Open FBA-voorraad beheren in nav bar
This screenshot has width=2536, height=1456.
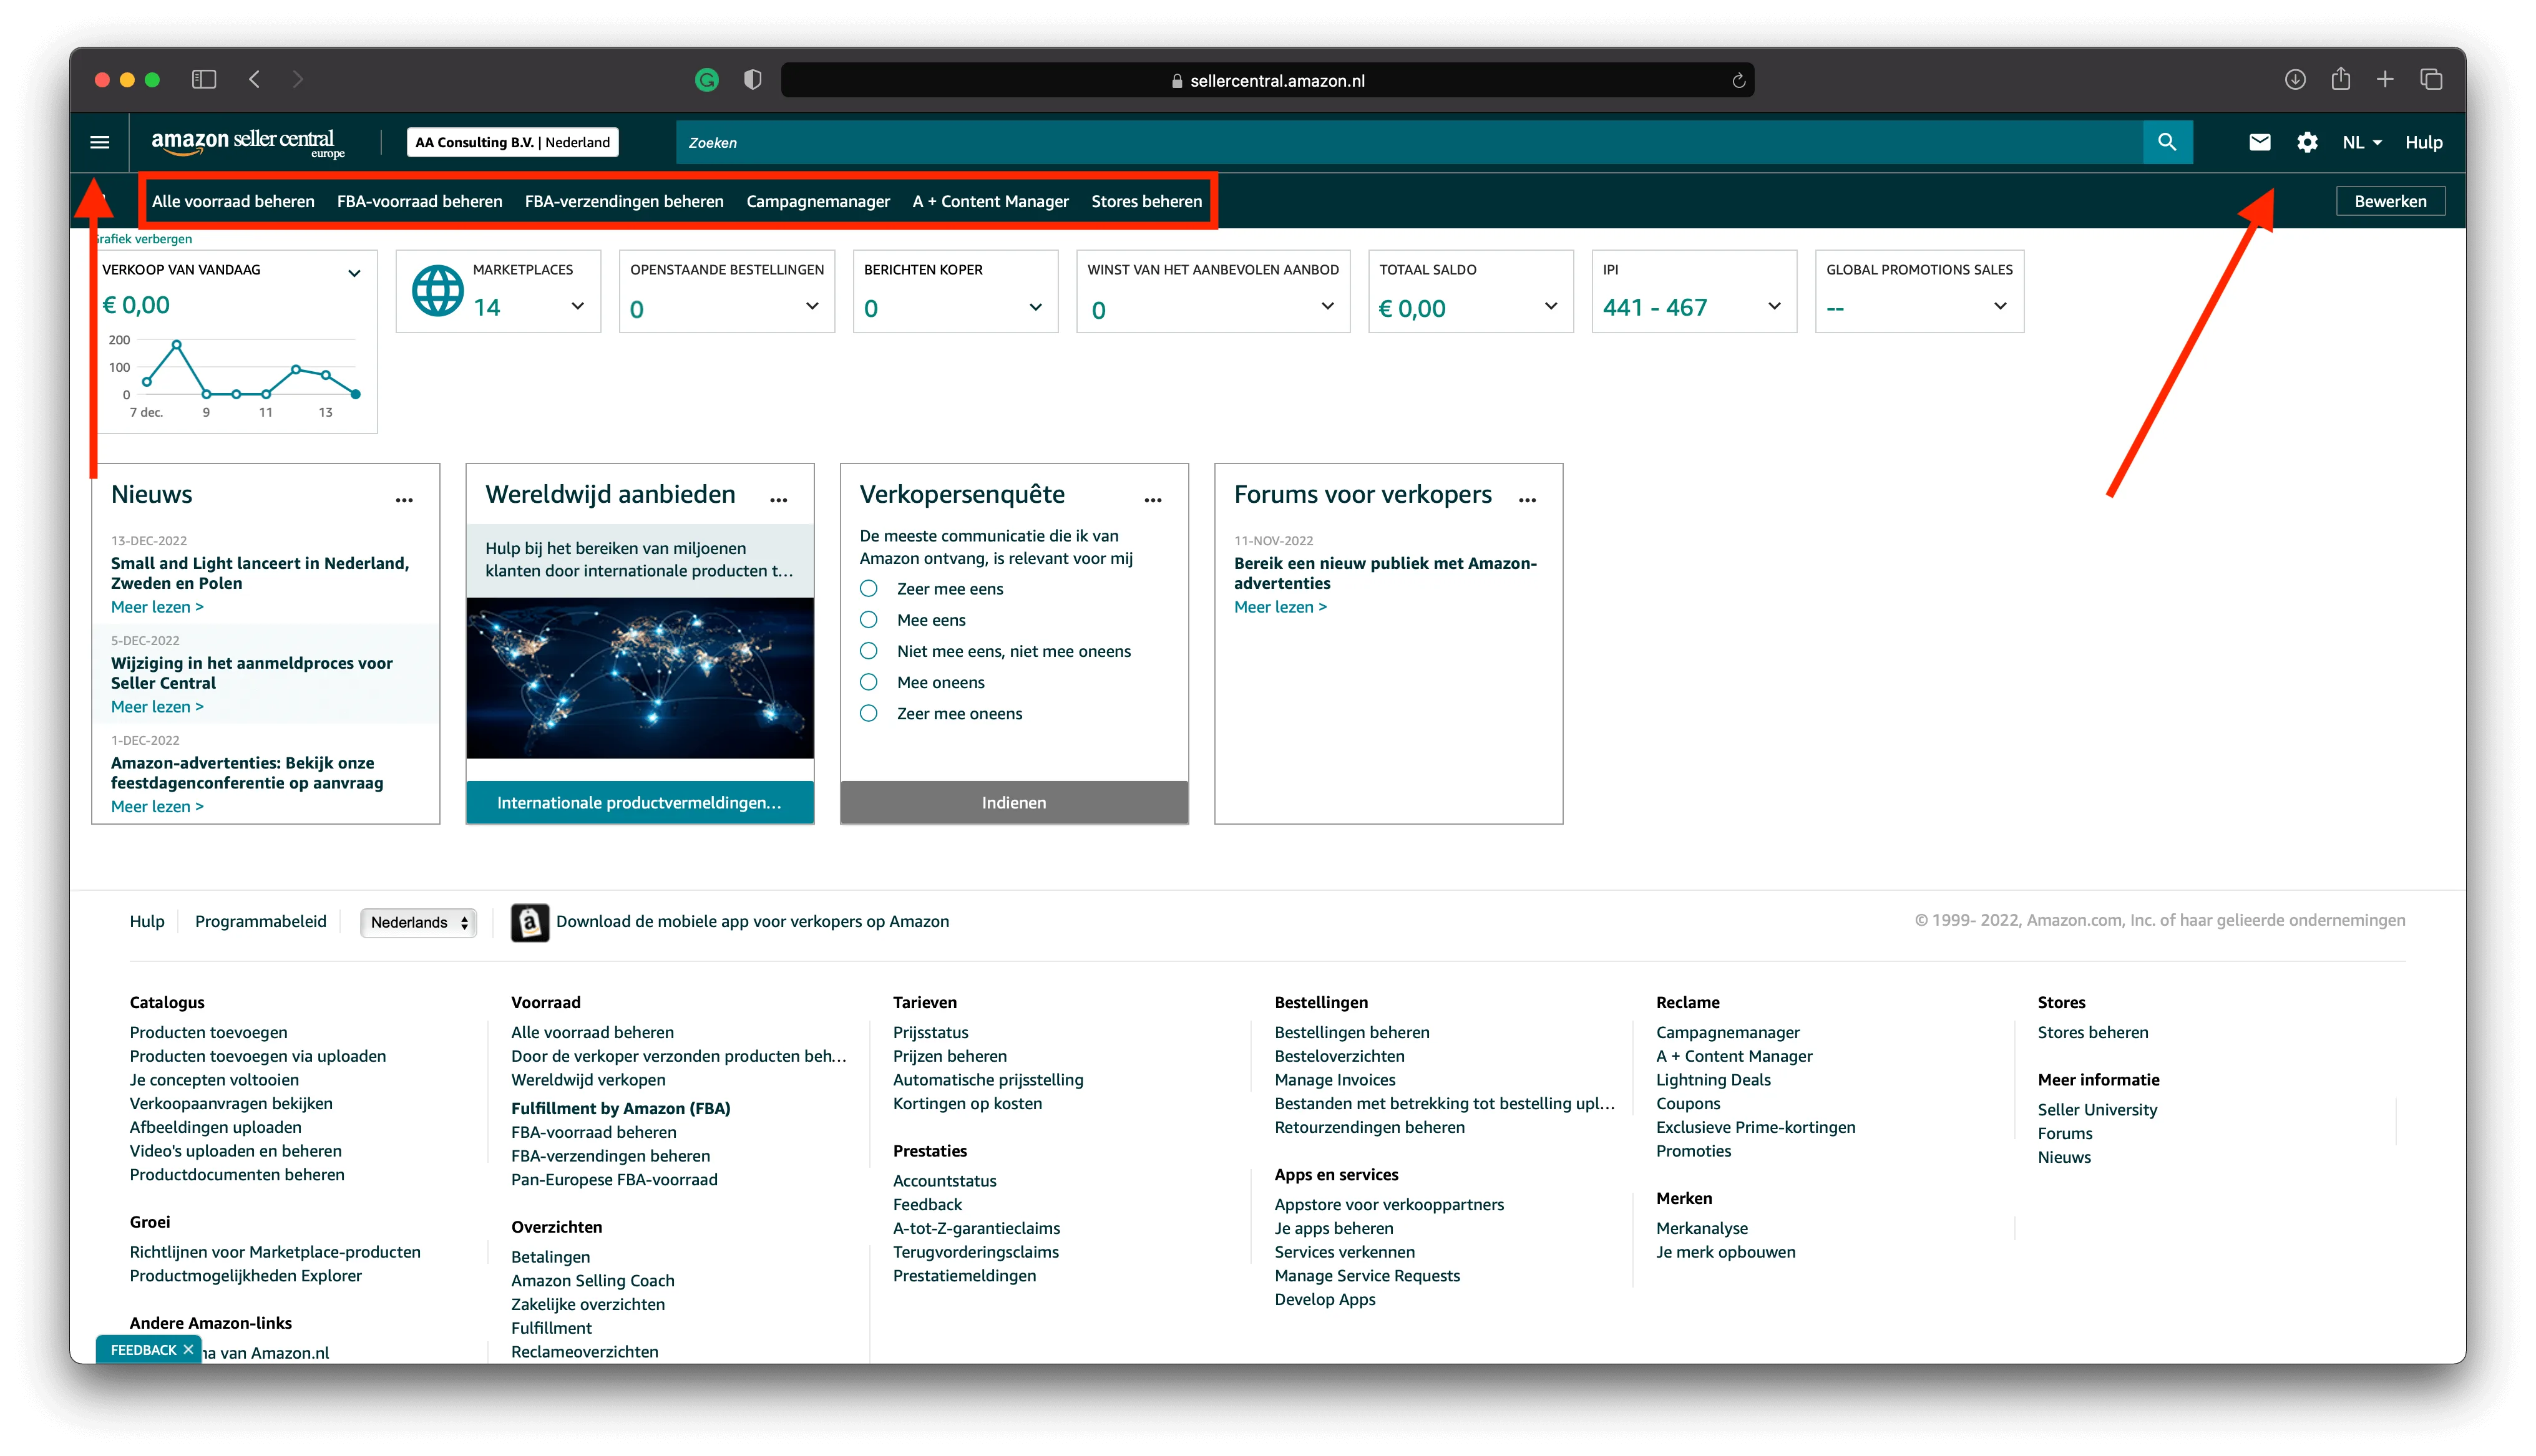[419, 201]
